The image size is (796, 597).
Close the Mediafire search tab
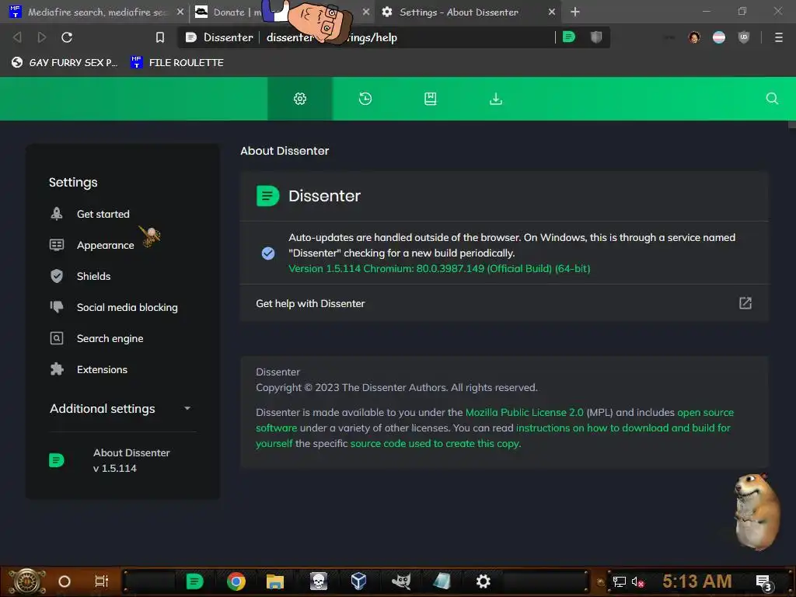[180, 12]
